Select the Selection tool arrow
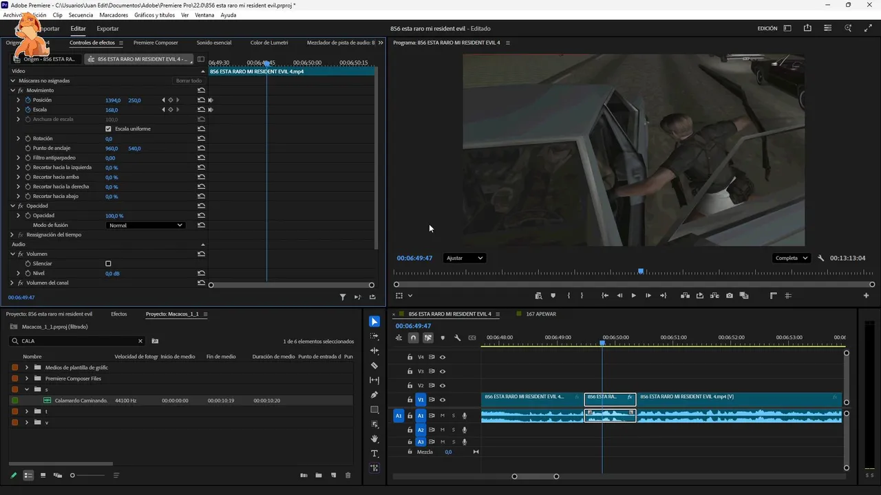881x495 pixels. (374, 322)
